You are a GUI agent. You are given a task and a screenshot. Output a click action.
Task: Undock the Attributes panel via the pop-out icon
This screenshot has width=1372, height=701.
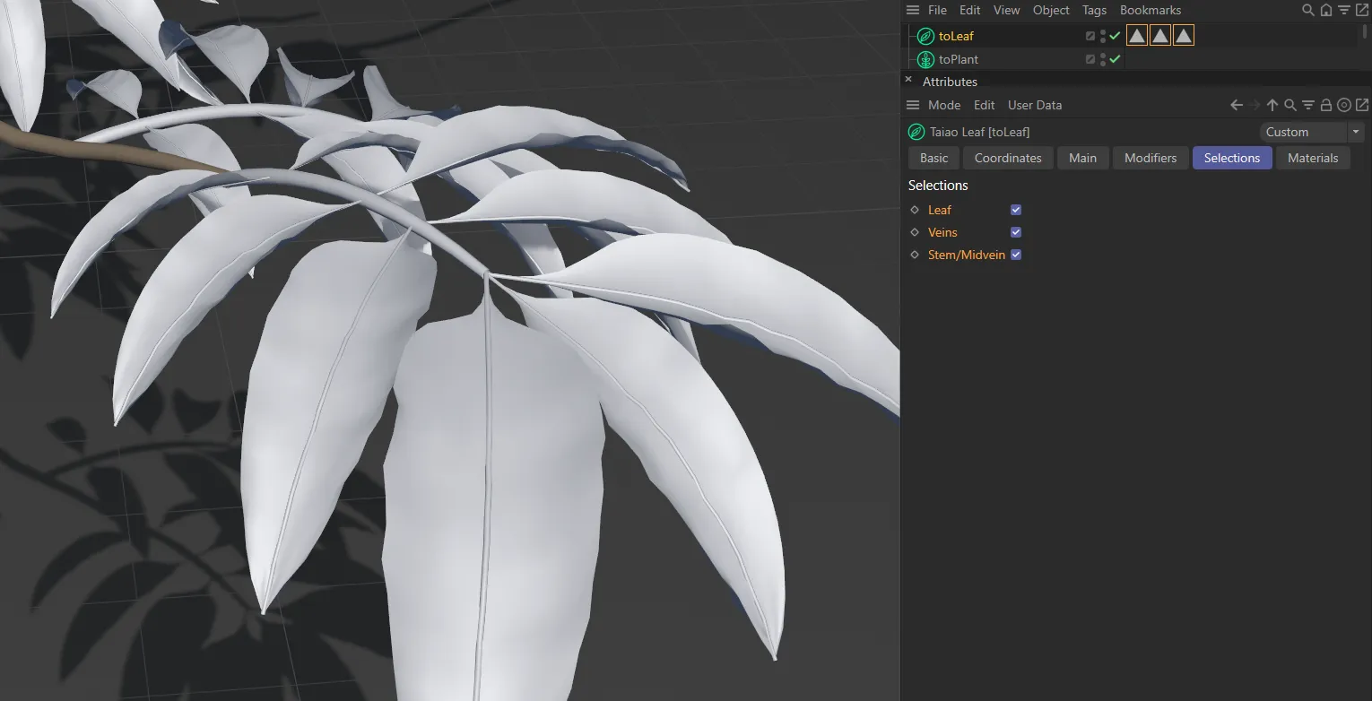(x=1363, y=104)
